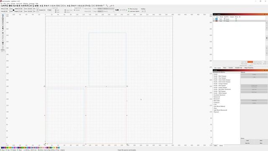268x151 pixels.
Task: Select the arrow Select tool in left toolbar
Action: coord(3,15)
